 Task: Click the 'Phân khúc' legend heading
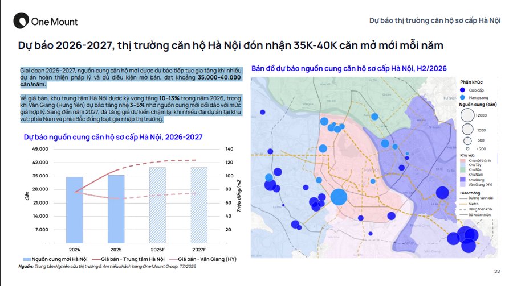point(471,82)
